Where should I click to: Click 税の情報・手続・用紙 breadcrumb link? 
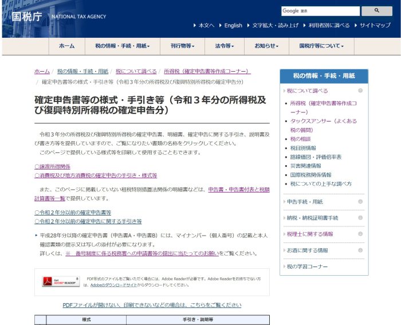(x=82, y=72)
